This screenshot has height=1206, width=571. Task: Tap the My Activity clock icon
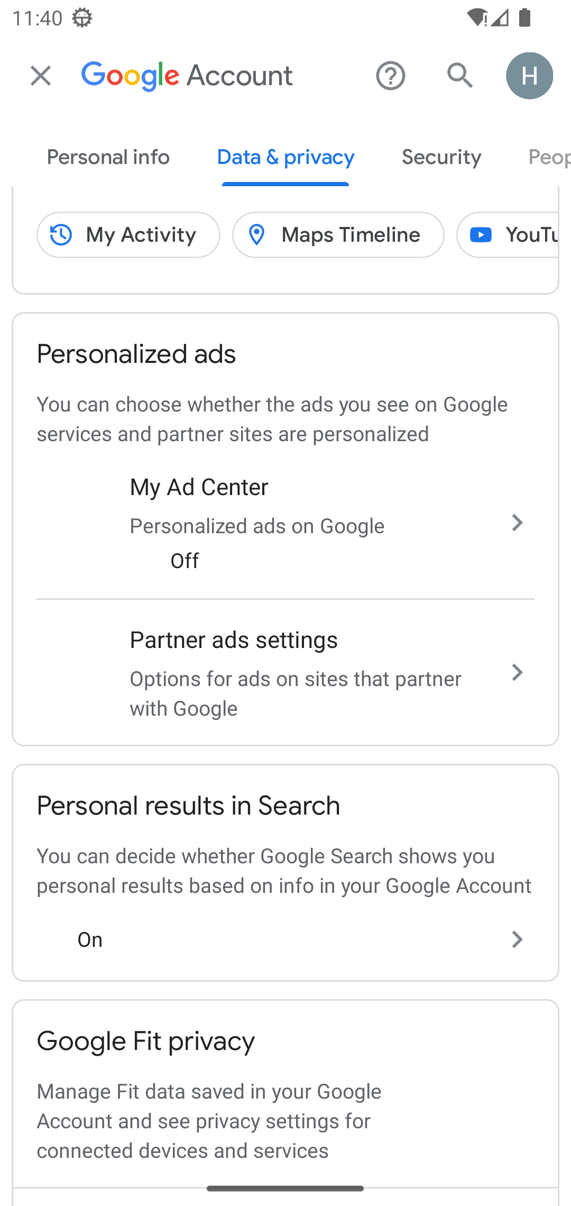pos(61,235)
